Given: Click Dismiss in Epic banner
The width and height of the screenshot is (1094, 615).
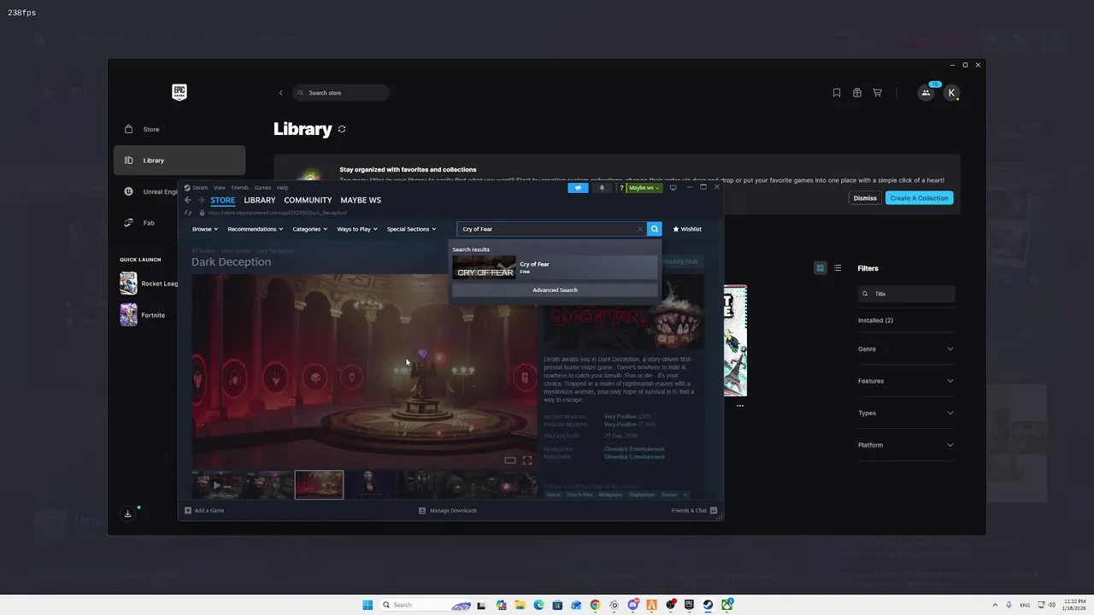Looking at the screenshot, I should (865, 198).
